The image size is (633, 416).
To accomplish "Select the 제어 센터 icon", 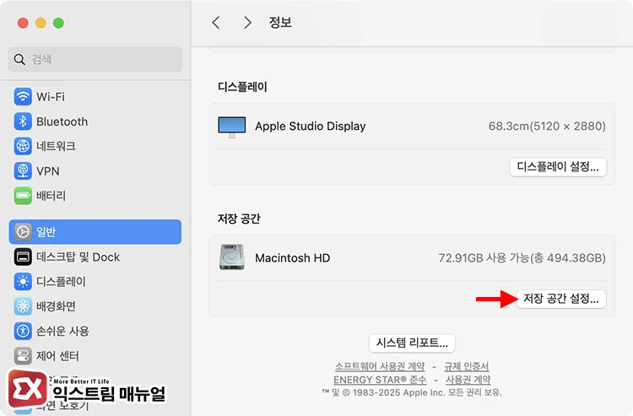I will point(23,355).
